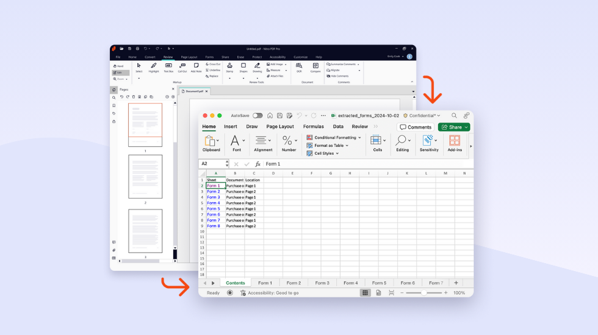Screen dimensions: 598x335
Task: Click the zoom slider handle
Action: pyautogui.click(x=423, y=293)
